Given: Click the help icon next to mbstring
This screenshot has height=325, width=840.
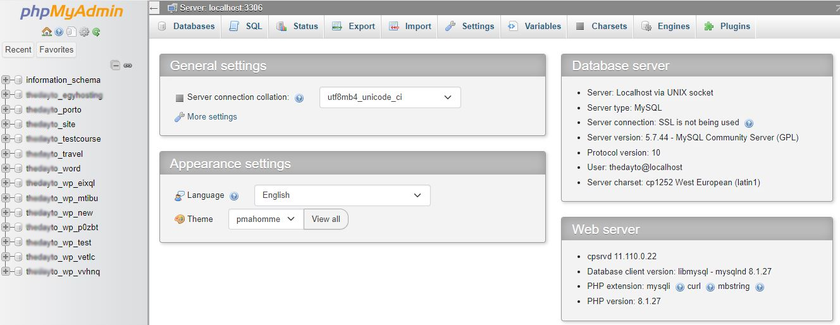Looking at the screenshot, I should 760,287.
